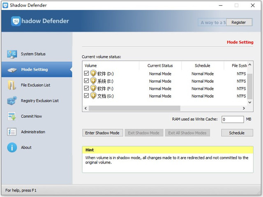
Task: Open the About page
Action: point(37,148)
